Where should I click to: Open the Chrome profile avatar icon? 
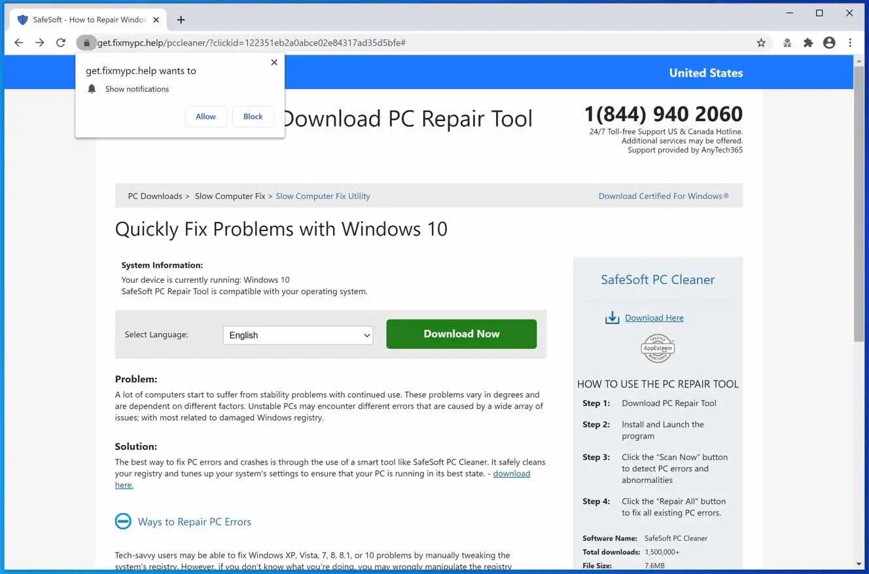[829, 43]
